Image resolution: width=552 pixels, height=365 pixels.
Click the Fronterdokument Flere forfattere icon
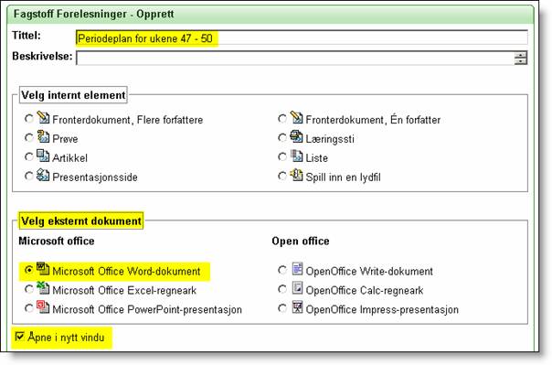(x=43, y=118)
